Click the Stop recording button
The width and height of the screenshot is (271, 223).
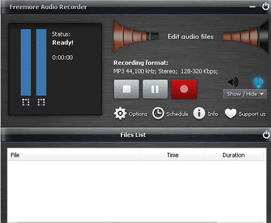click(126, 89)
